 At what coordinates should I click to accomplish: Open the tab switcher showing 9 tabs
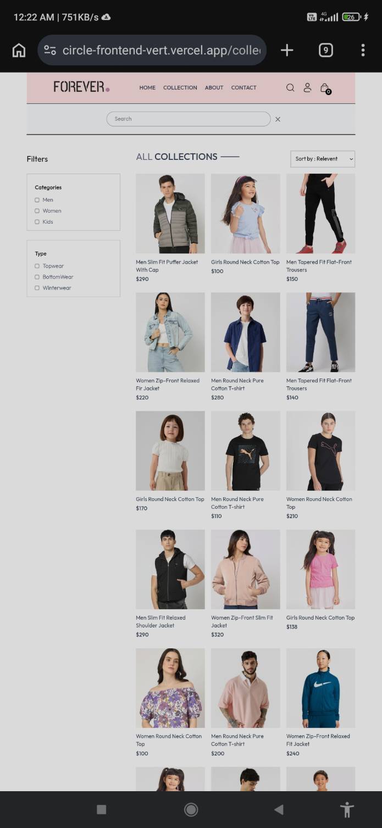tap(325, 51)
